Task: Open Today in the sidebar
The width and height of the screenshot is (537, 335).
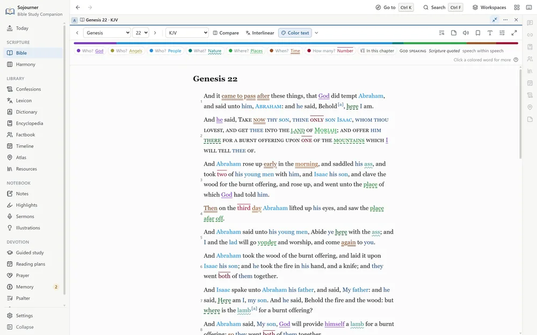Action: click(x=33, y=28)
